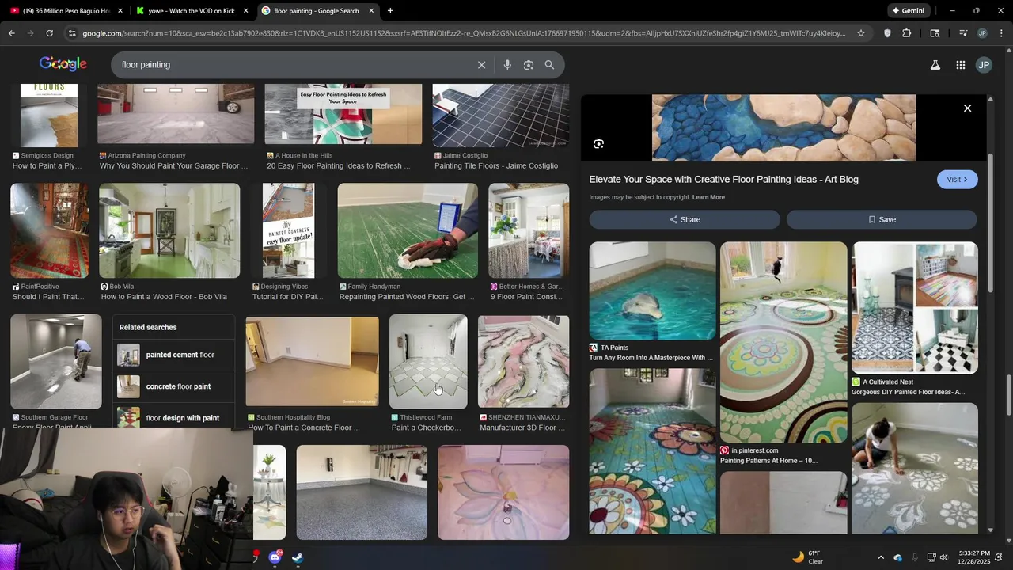This screenshot has height=570, width=1013.
Task: Open A Cultivated Nest floor collage thumbnail
Action: (x=915, y=308)
